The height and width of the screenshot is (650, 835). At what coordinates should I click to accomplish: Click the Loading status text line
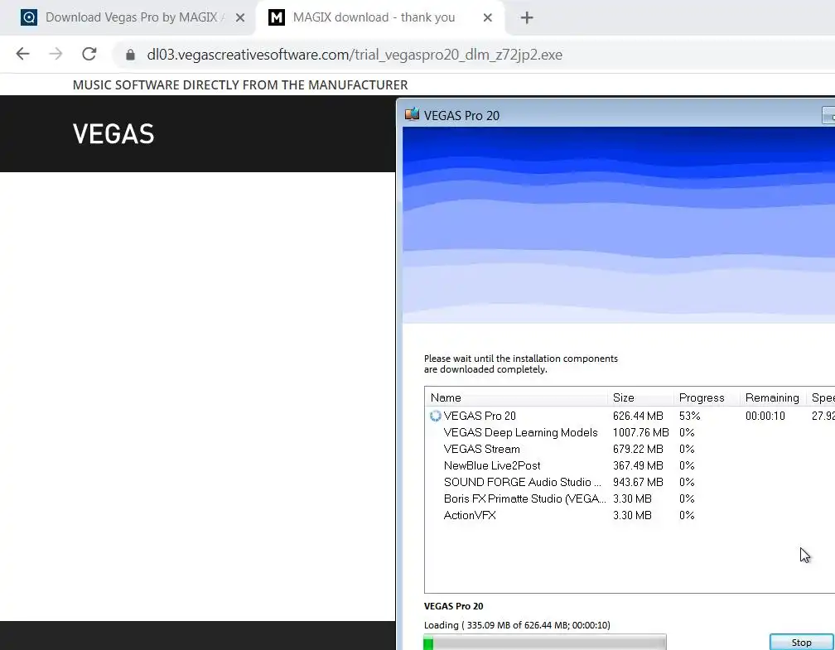[x=517, y=625]
